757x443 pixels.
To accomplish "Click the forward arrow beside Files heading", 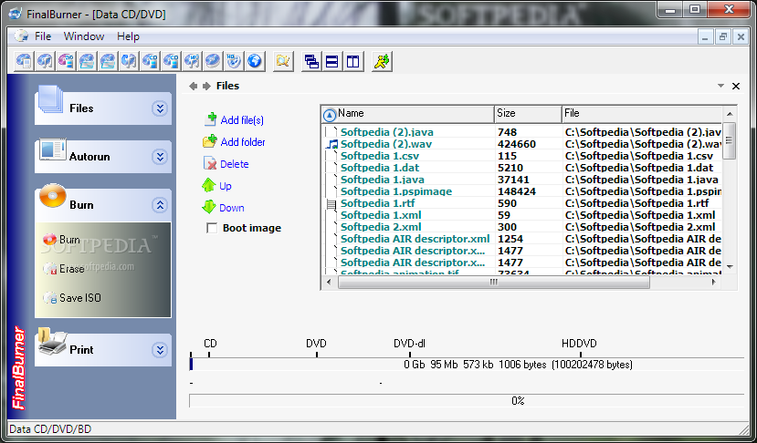I will (206, 86).
